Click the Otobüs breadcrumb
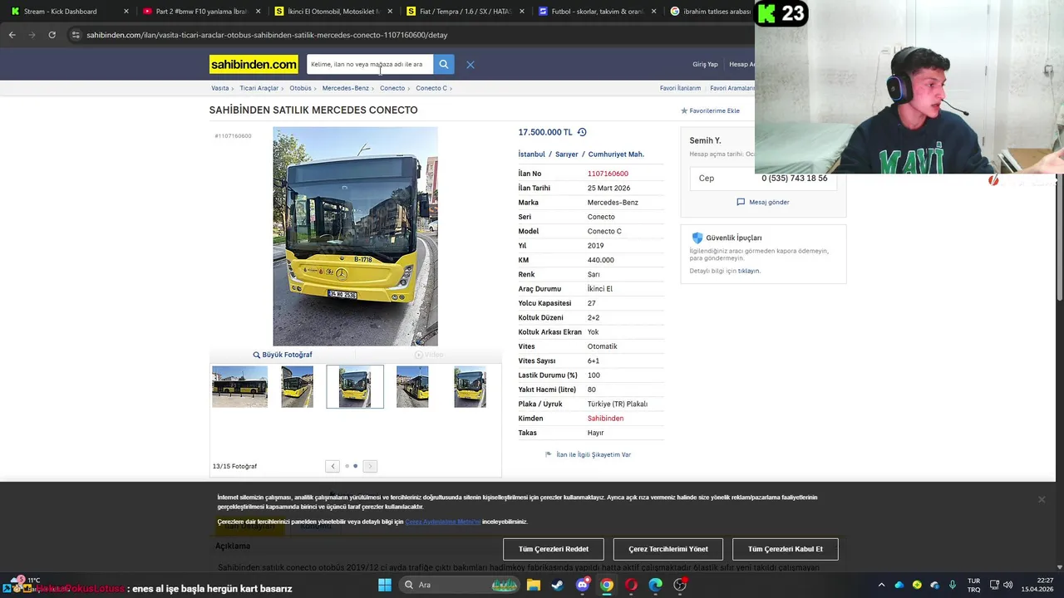The height and width of the screenshot is (598, 1064). pos(300,88)
